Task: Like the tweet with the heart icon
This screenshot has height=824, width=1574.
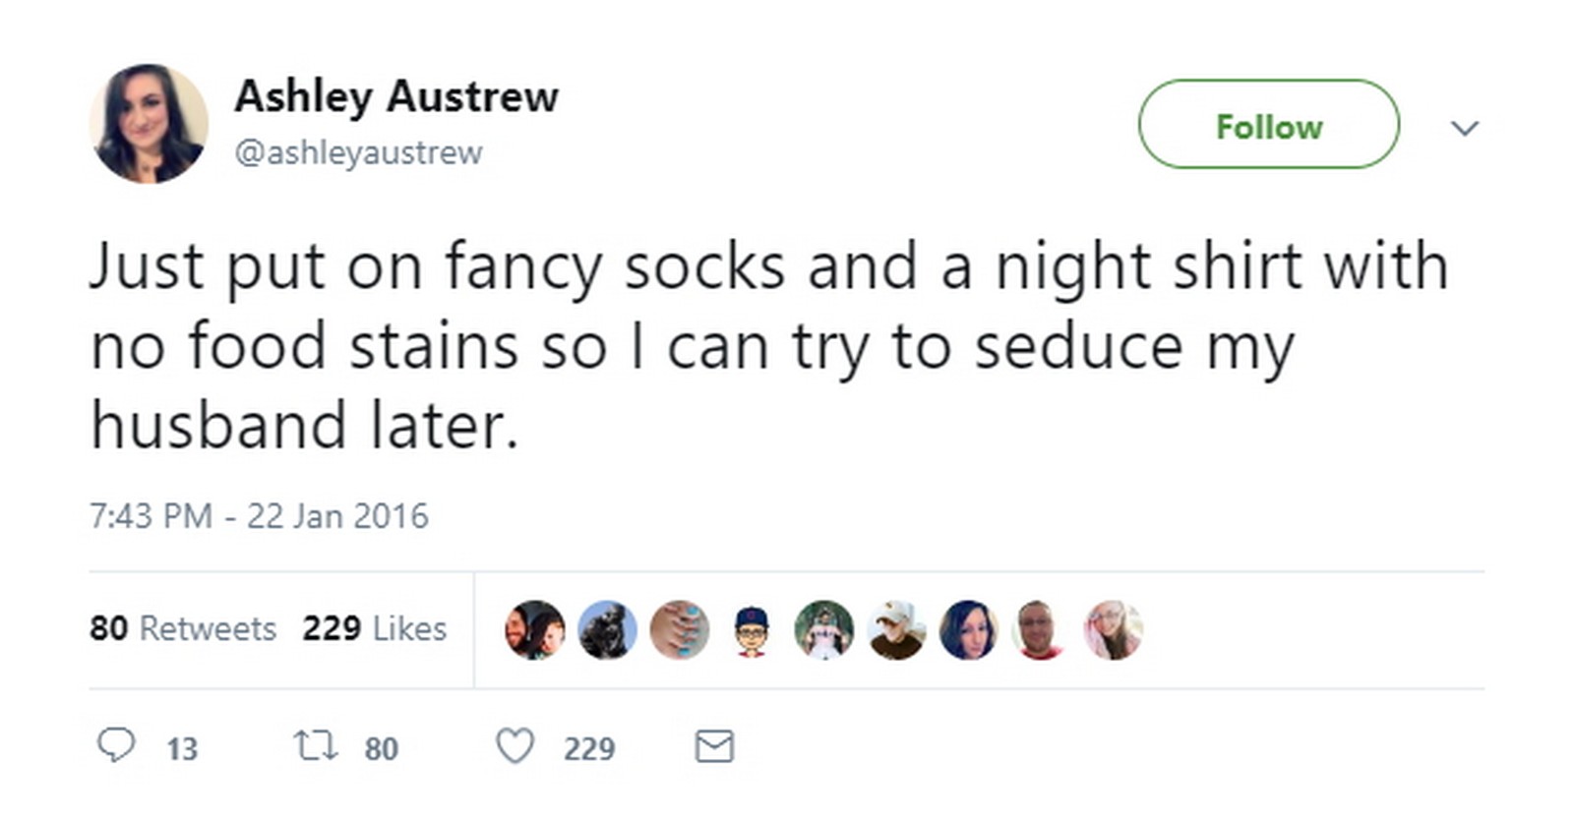Action: pyautogui.click(x=515, y=746)
